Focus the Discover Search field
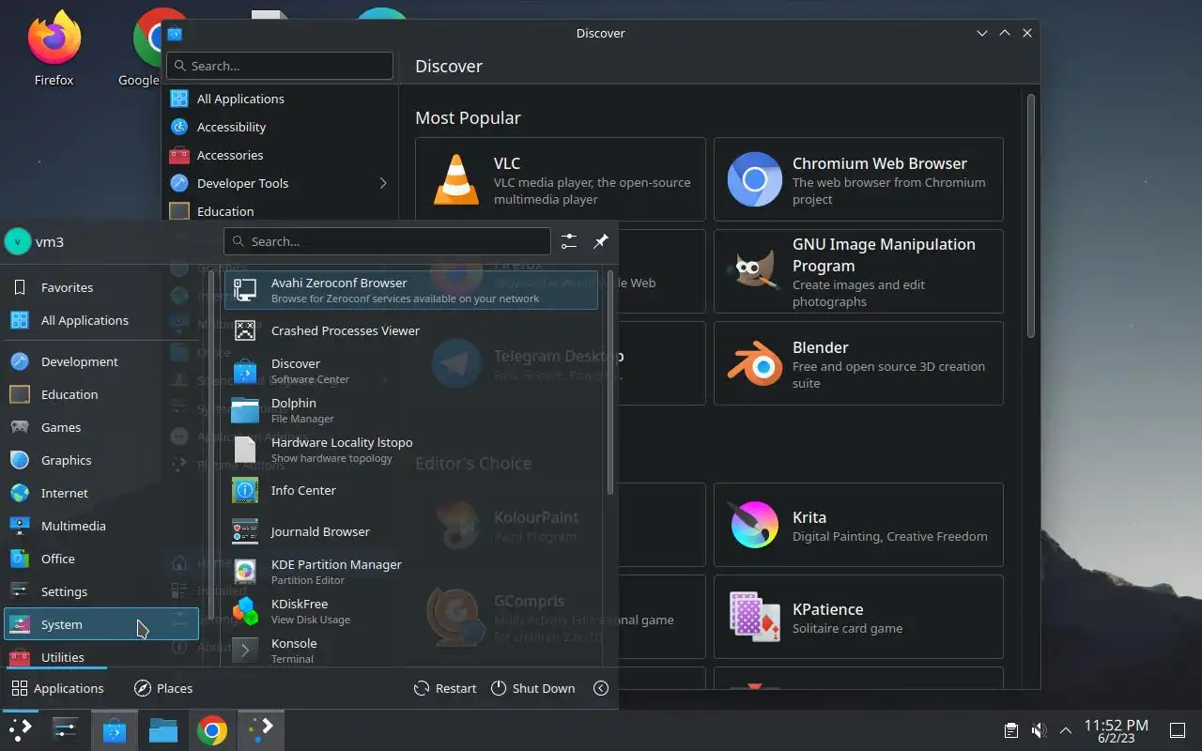Screen dimensions: 1202x751 [x=280, y=66]
